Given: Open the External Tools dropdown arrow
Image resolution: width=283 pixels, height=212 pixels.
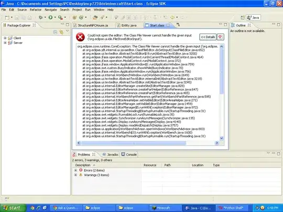Looking at the screenshot, I should 65,17.
